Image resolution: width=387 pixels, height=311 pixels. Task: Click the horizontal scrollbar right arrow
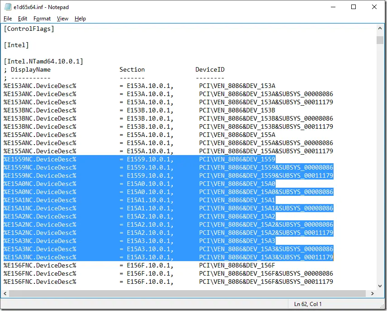373,293
